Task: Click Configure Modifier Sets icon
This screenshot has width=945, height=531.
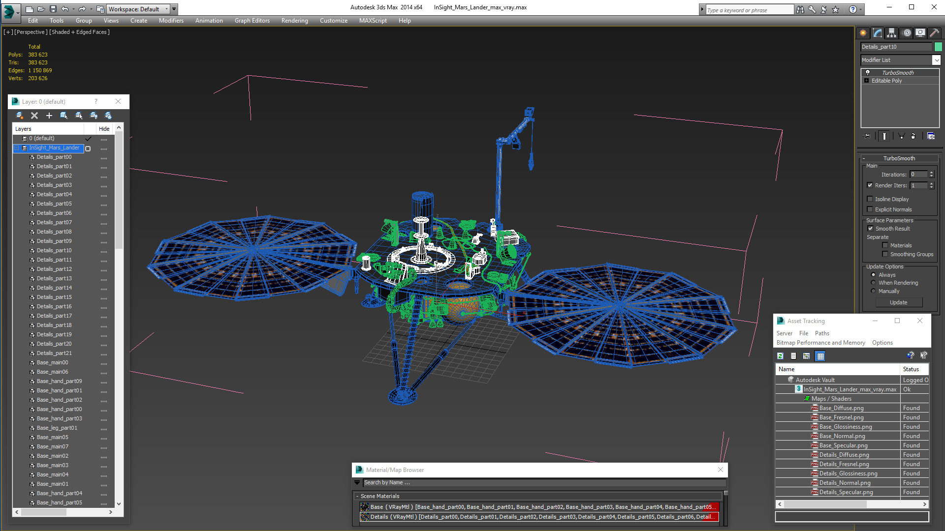Action: 931,136
